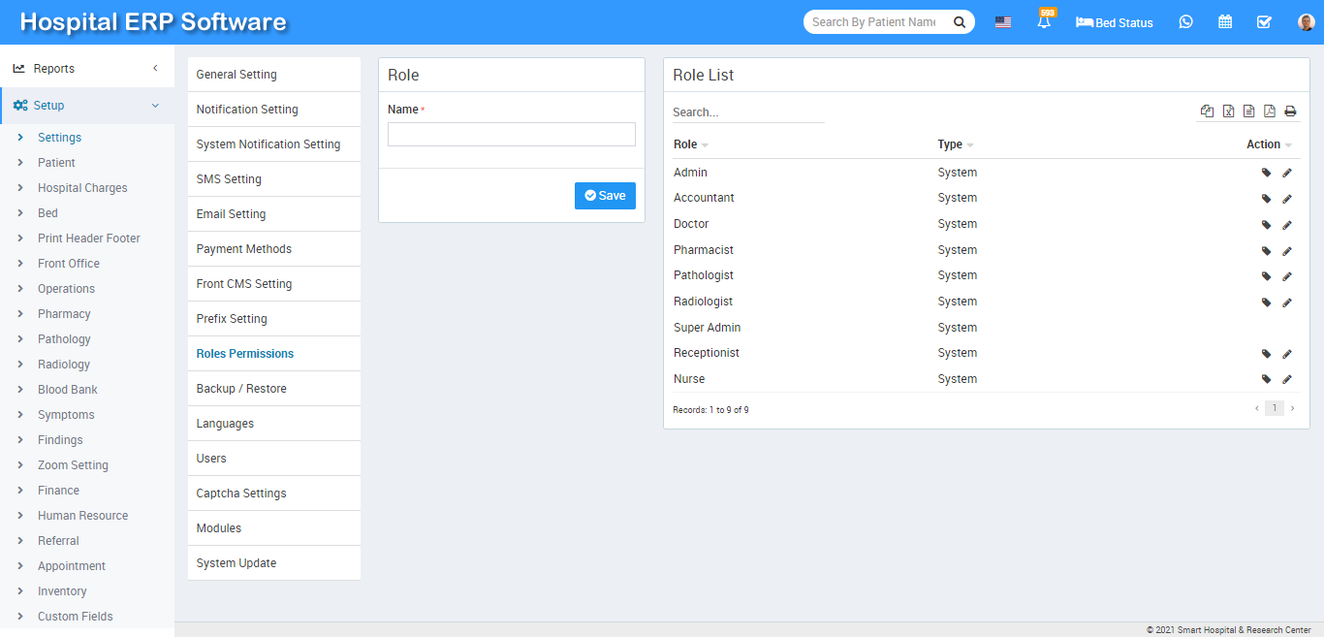Export Role List as PDF icon
The image size is (1324, 637).
tap(1270, 111)
